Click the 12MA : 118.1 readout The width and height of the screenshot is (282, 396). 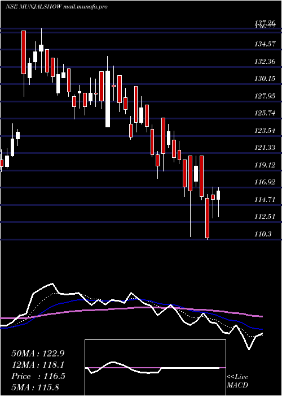38,365
